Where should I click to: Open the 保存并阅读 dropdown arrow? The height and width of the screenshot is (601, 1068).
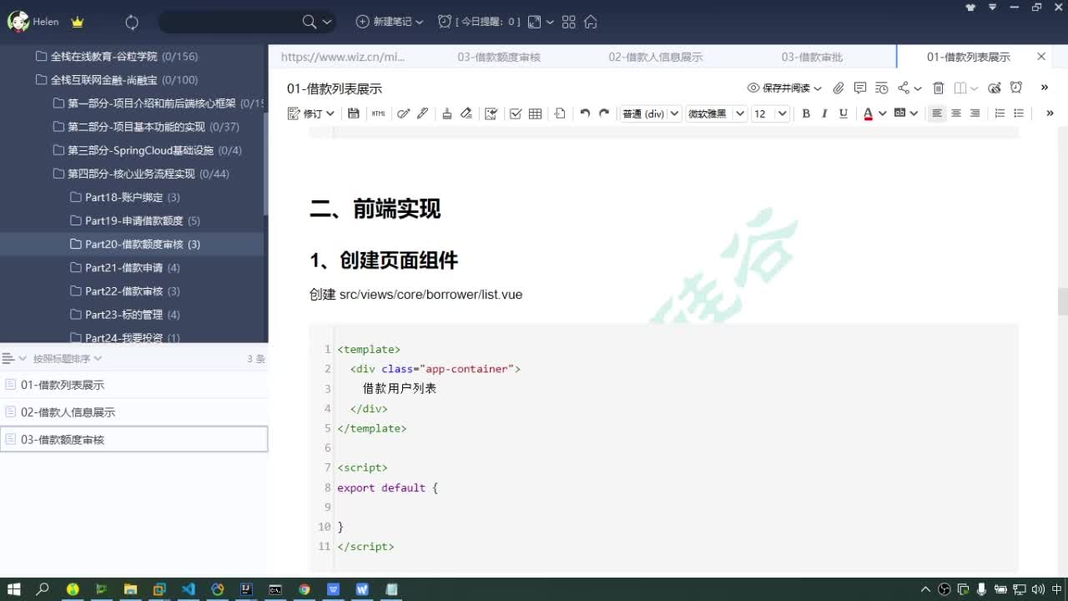point(818,88)
